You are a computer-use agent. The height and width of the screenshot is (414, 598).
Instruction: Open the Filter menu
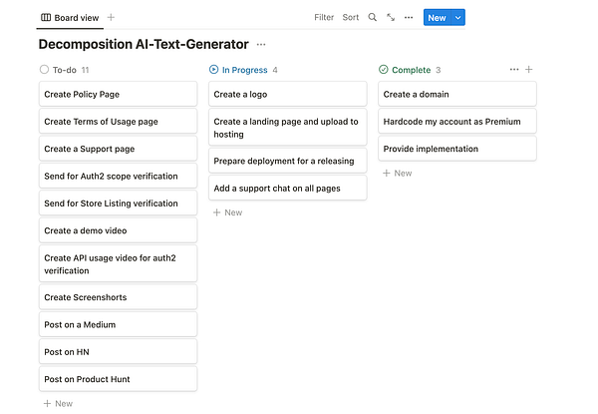(324, 17)
